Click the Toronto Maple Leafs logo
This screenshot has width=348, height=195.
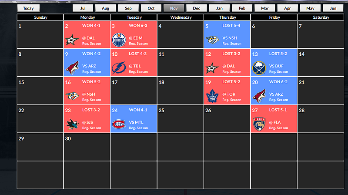[212, 97]
